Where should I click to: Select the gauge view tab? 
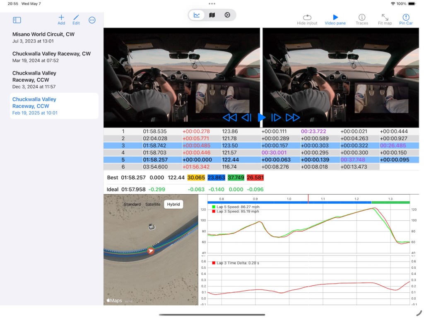[x=227, y=15]
